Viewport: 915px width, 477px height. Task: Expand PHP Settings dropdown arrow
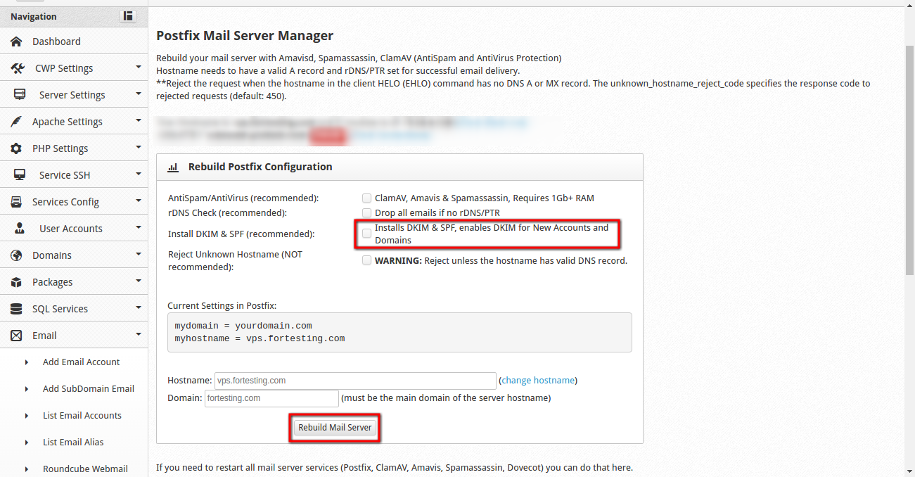(x=139, y=148)
